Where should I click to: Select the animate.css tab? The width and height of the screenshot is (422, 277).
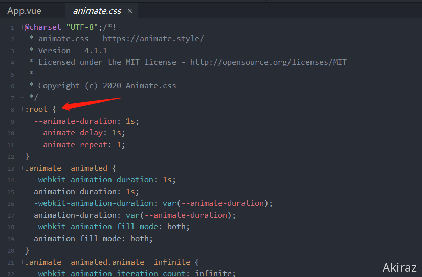click(96, 11)
